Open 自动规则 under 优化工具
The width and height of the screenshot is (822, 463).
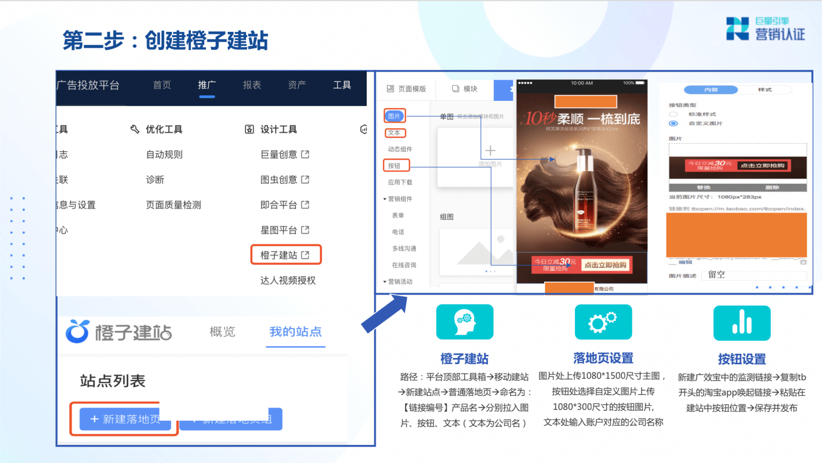coord(164,154)
